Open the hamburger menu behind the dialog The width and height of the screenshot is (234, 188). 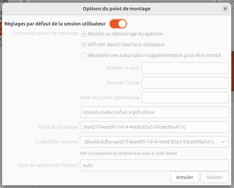25,2
